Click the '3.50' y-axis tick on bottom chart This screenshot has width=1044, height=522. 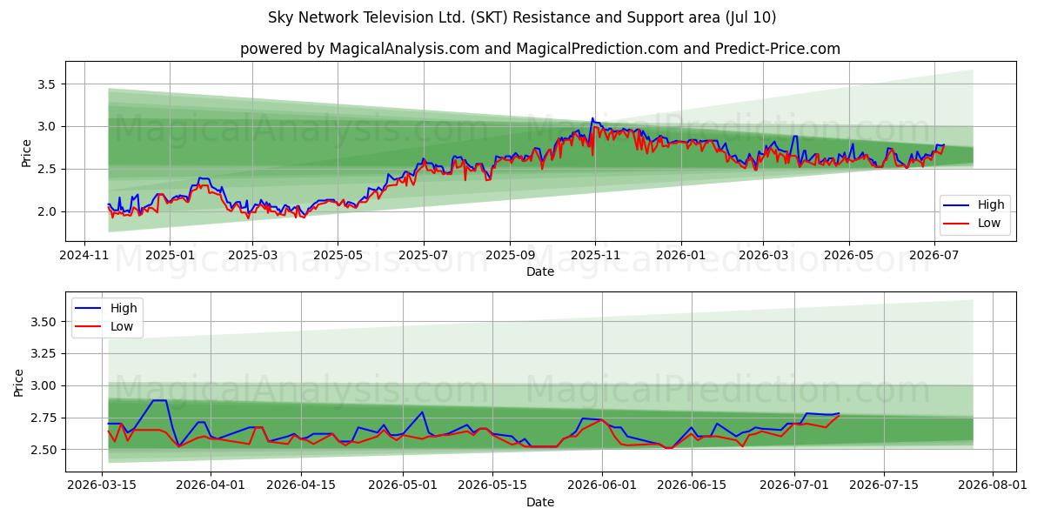pyautogui.click(x=42, y=322)
